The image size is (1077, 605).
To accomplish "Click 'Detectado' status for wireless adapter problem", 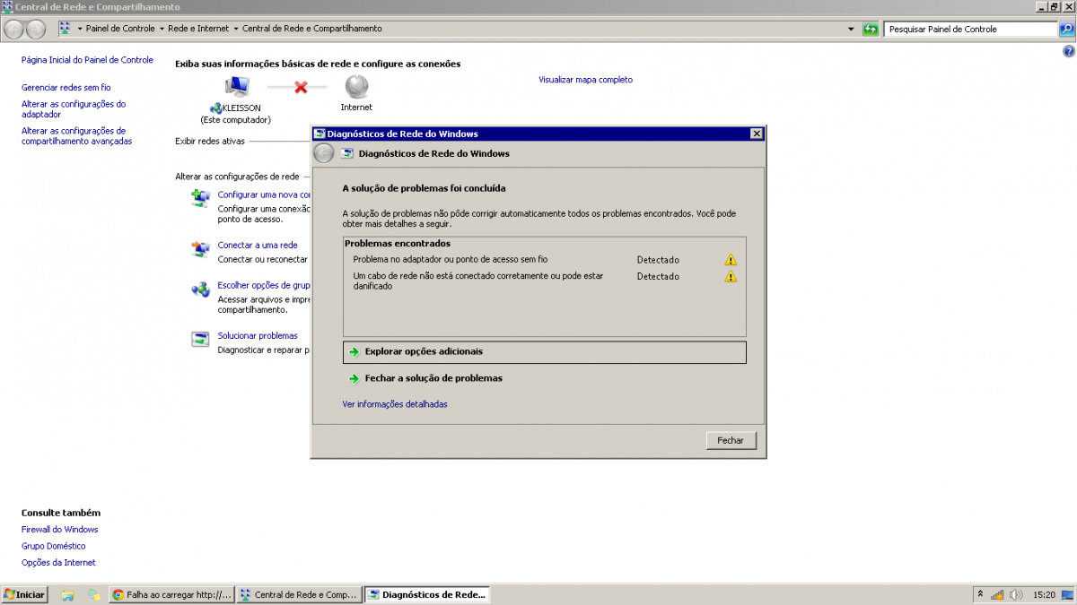I will 658,260.
